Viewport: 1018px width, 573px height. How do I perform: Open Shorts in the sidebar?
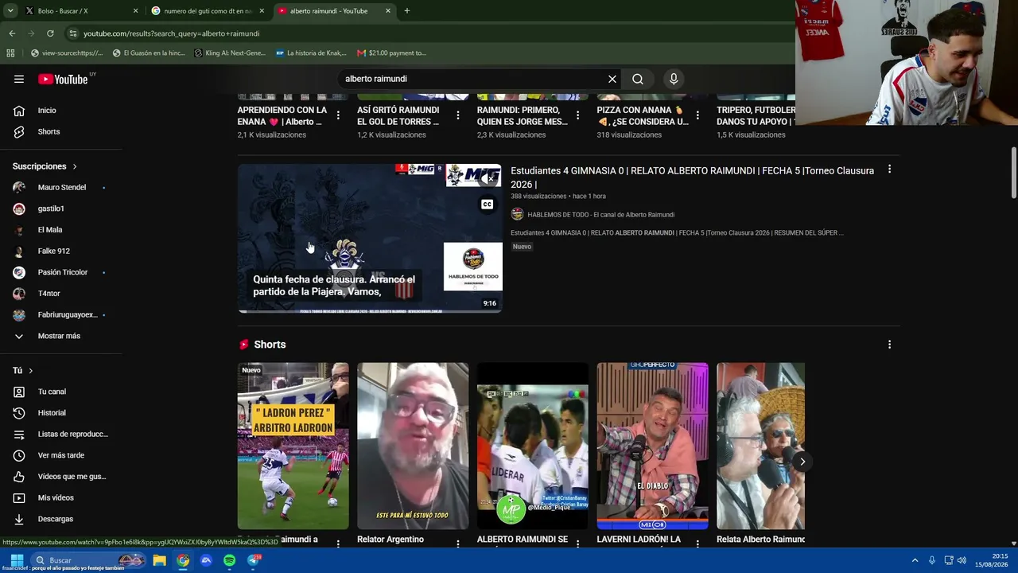pos(61,131)
